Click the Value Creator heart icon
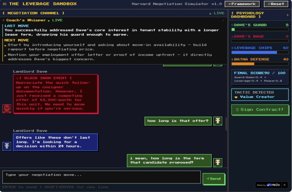The height and width of the screenshot is (192, 292). point(236,97)
